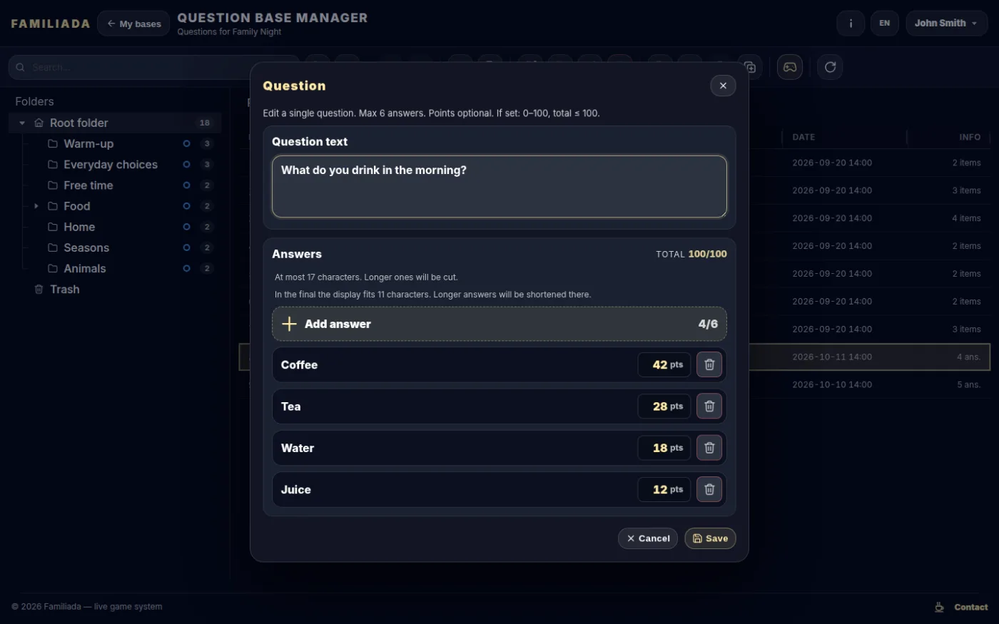Click the Coffee points field showing 42

pos(664,364)
